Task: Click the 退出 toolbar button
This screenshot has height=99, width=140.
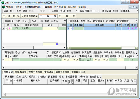Action: coord(69,11)
